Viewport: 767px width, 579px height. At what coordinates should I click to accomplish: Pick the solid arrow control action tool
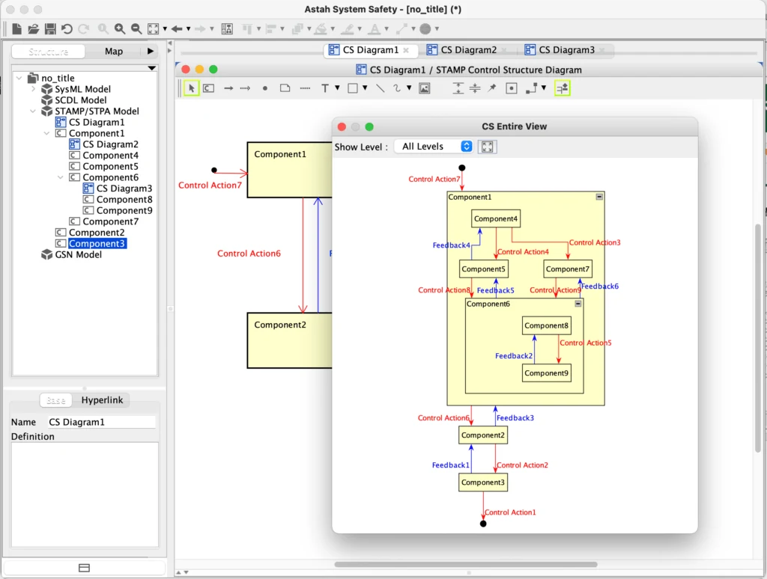[x=228, y=88]
